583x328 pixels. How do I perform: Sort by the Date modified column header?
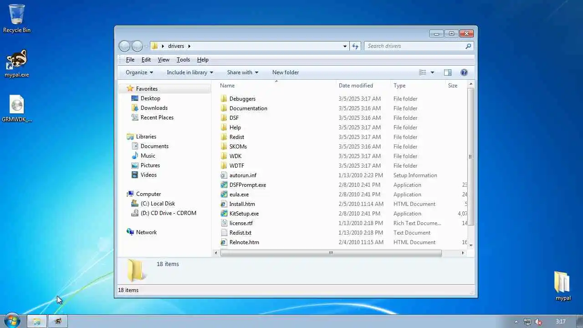pos(363,86)
